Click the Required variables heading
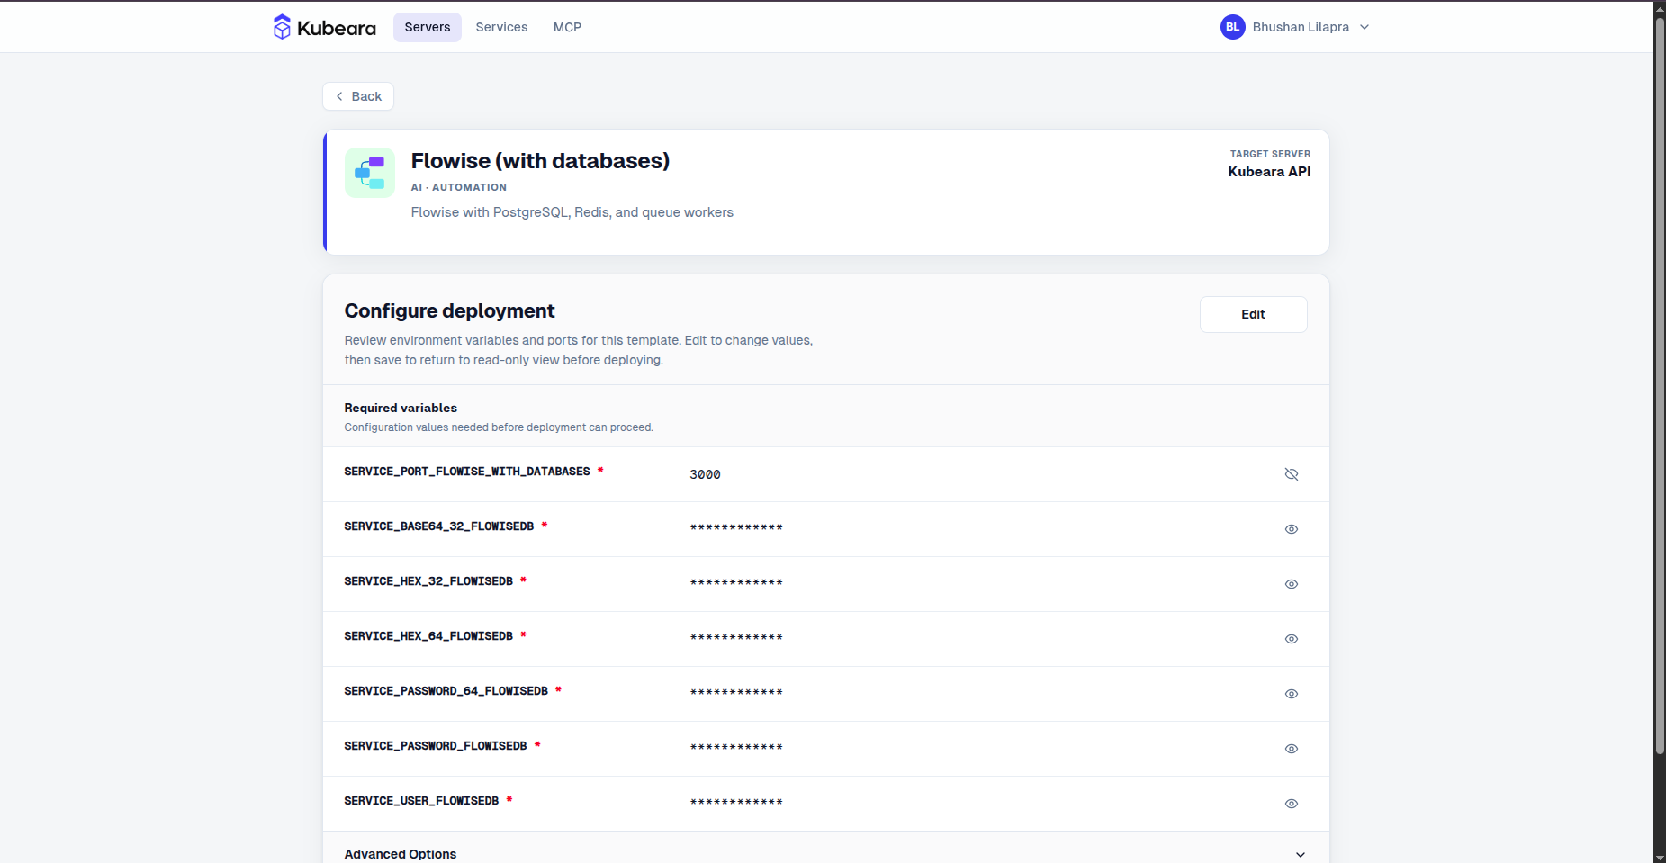This screenshot has width=1666, height=863. (x=401, y=408)
